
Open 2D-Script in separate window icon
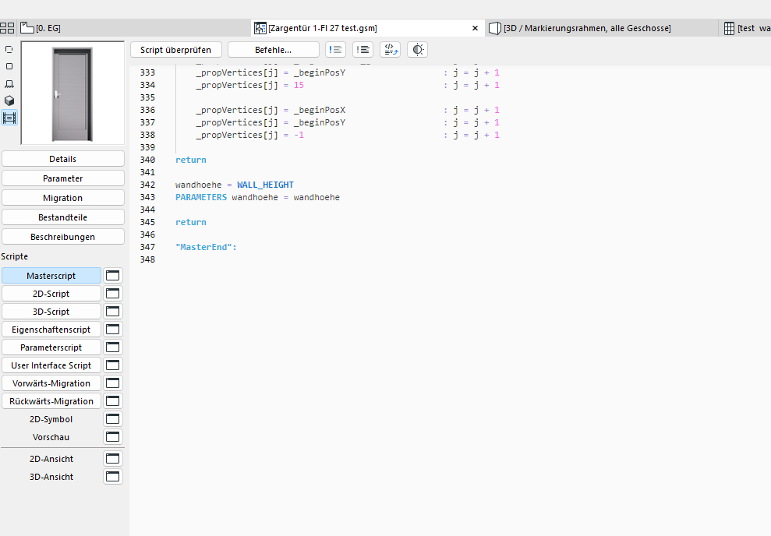coord(112,293)
